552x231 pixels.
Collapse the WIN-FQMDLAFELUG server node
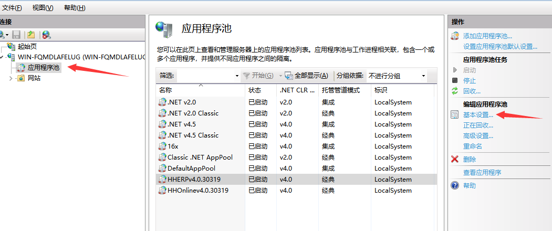coord(3,57)
